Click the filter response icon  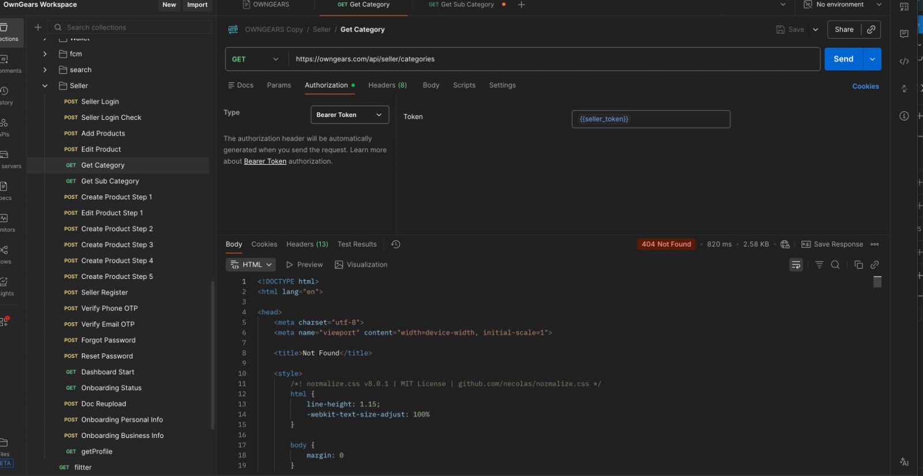(x=819, y=265)
